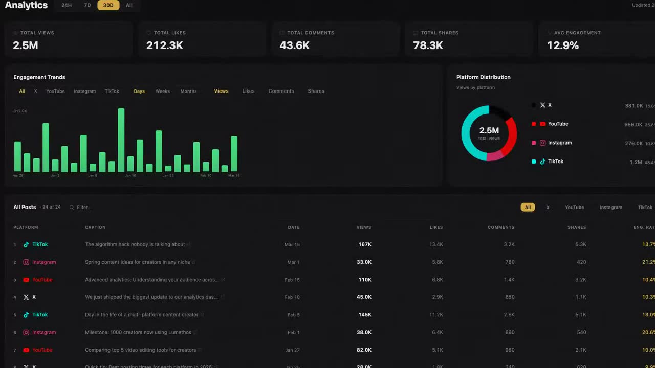Sort posts by the Views column header
This screenshot has height=368, width=655.
click(x=364, y=227)
